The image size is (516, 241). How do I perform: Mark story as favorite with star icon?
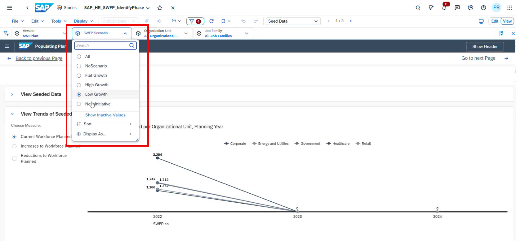pyautogui.click(x=160, y=8)
